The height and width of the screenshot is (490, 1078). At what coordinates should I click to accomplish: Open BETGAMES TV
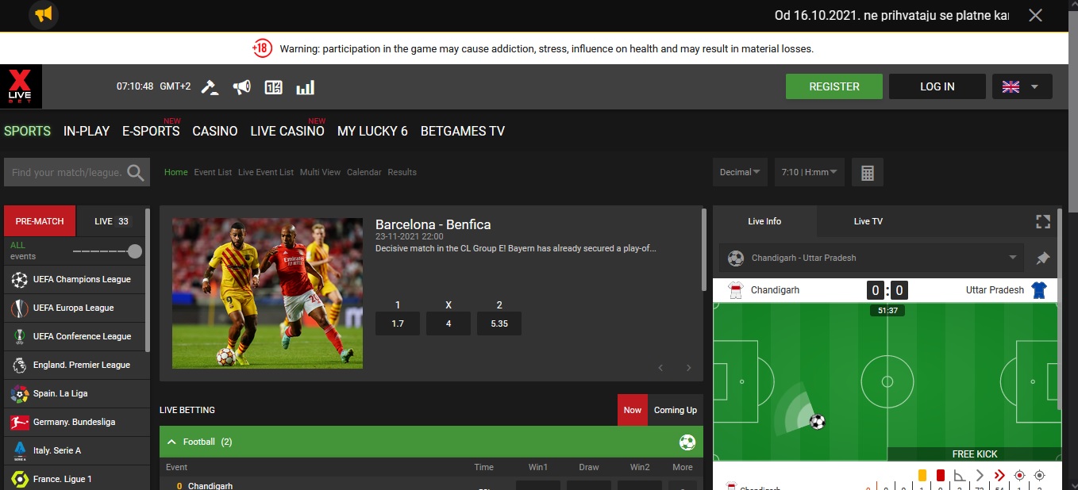point(463,131)
